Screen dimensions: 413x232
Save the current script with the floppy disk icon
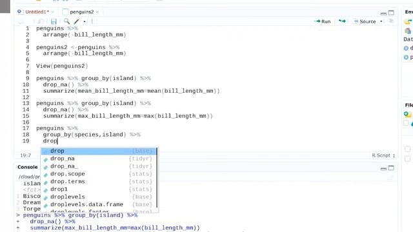click(54, 21)
